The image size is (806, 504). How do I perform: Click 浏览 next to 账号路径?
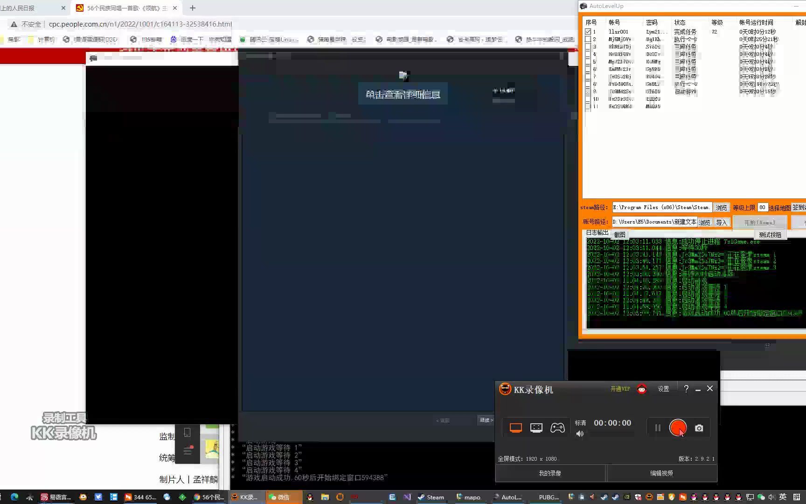click(x=704, y=223)
